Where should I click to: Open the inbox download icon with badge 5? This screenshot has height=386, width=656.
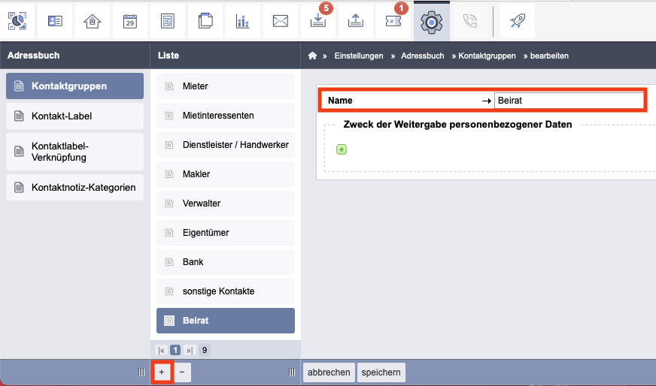coord(318,21)
